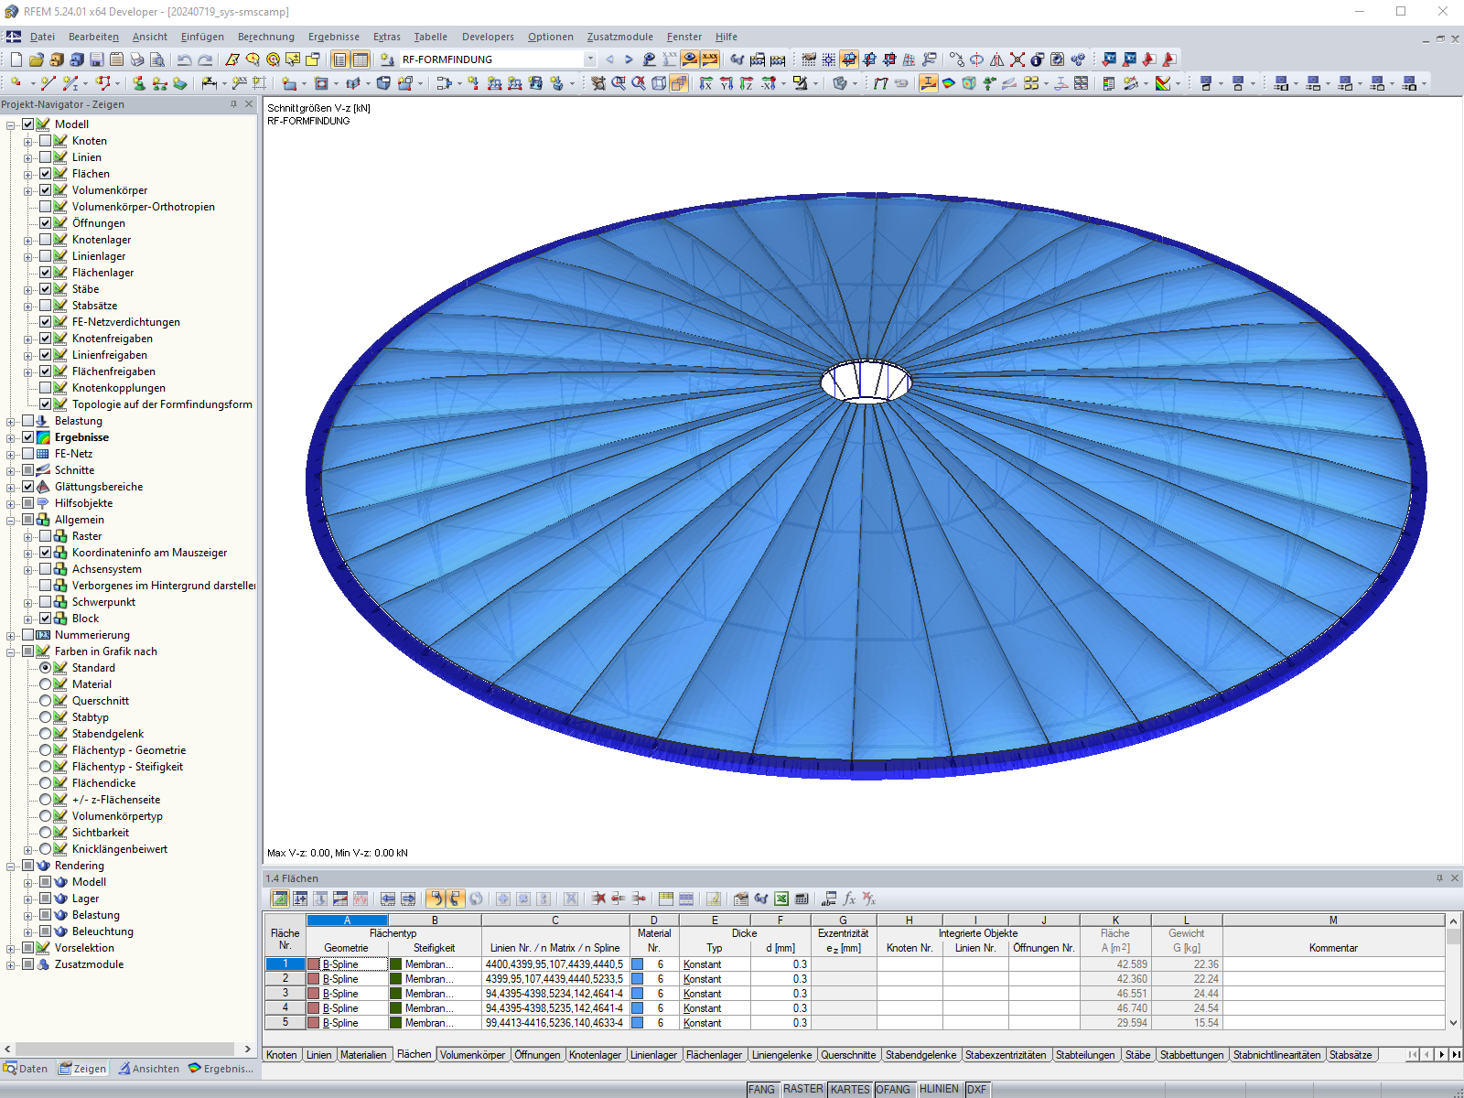Image resolution: width=1464 pixels, height=1098 pixels.
Task: Expand the Flächen tree item in Projekt-Navigator
Action: coord(28,173)
